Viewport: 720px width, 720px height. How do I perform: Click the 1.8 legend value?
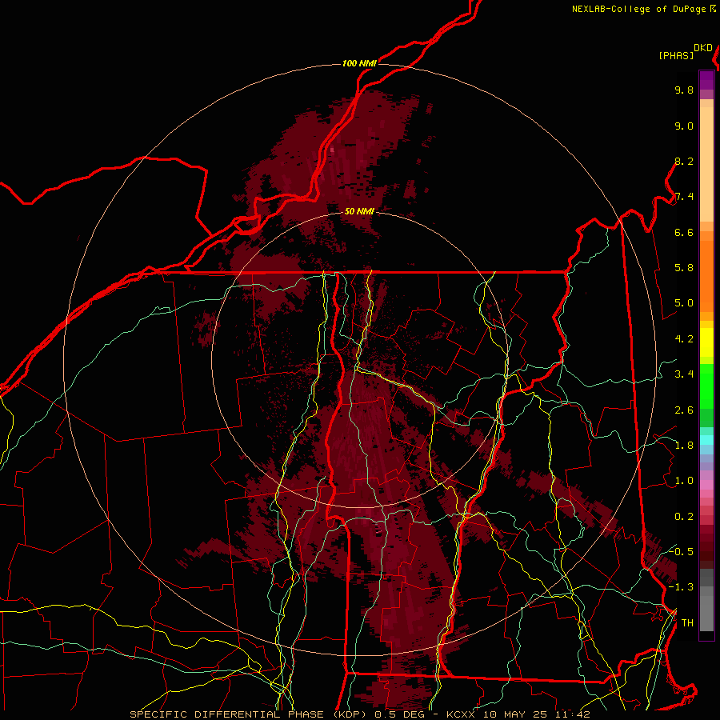[684, 446]
